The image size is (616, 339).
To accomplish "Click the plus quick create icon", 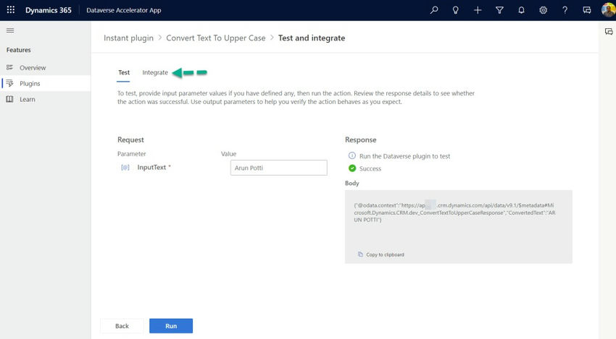I will 478,10.
